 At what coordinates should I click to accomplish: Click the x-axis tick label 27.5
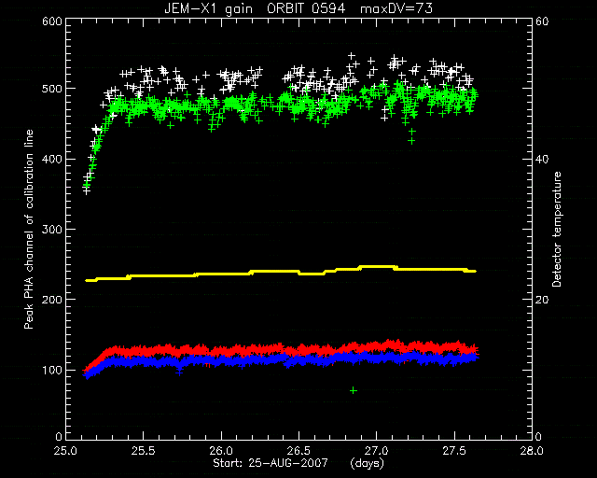click(x=454, y=451)
